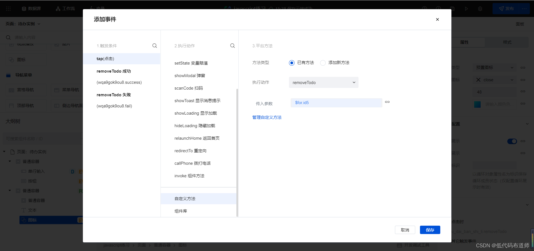Open the 预置图标 type dropdown
534x251 pixels.
click(495, 68)
